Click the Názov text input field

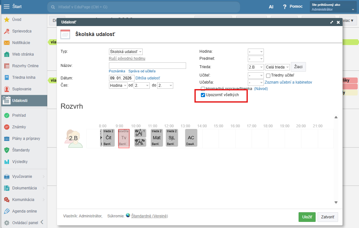click(147, 66)
